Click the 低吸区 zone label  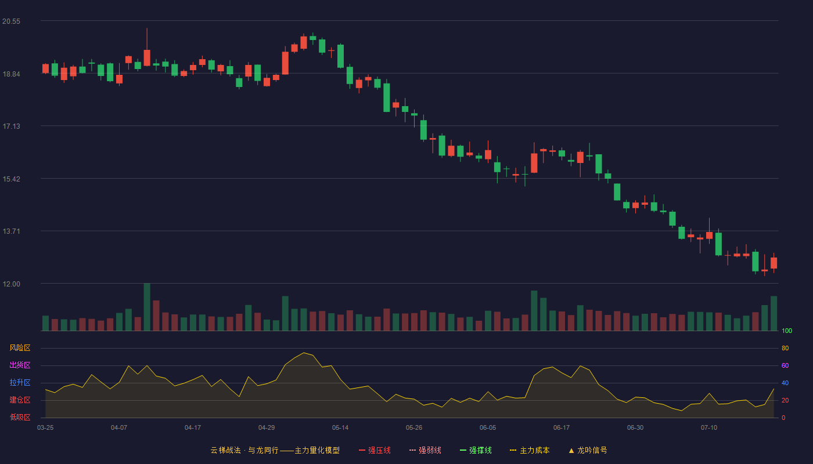[x=20, y=417]
